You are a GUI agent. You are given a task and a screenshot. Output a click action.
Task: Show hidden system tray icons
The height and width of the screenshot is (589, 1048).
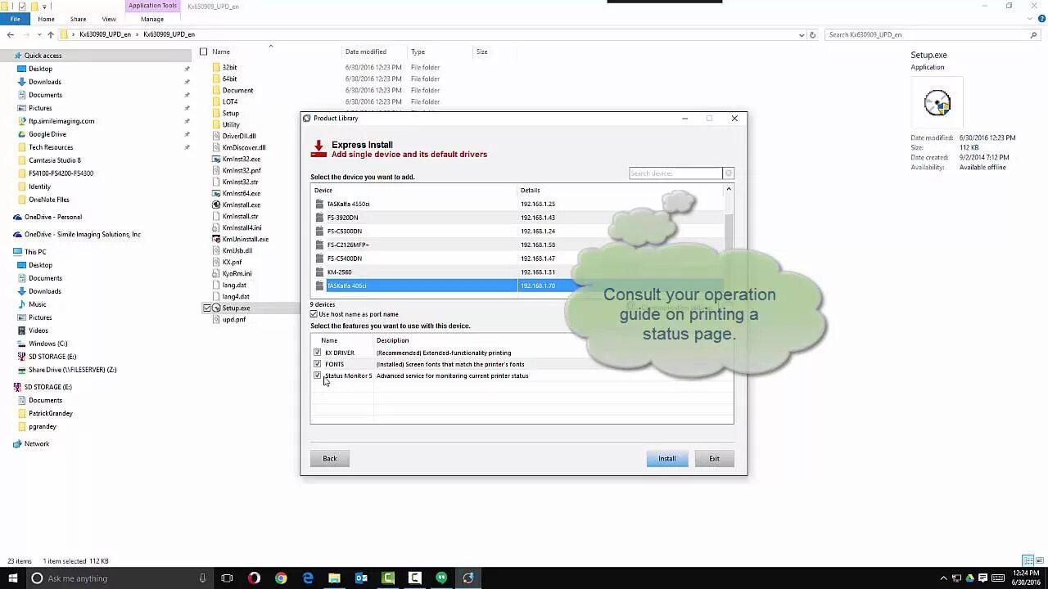tap(944, 578)
